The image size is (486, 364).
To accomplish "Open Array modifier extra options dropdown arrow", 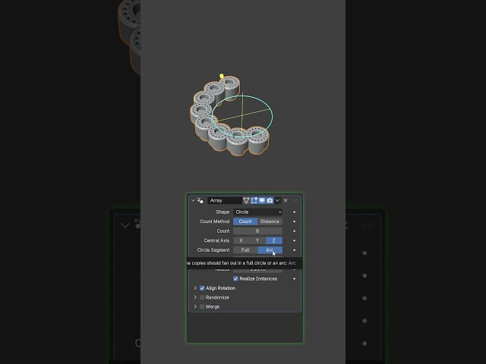I will [277, 200].
